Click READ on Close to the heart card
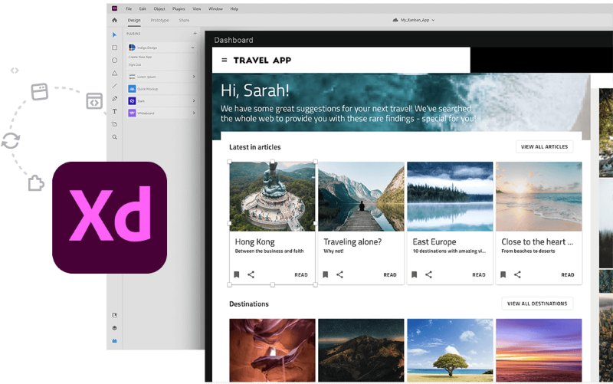The image size is (613, 384). pos(568,275)
